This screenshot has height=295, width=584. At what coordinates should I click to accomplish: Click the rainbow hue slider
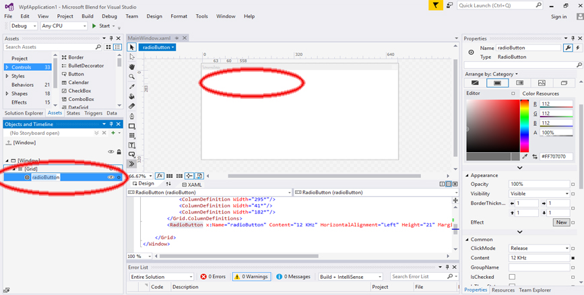[524, 125]
